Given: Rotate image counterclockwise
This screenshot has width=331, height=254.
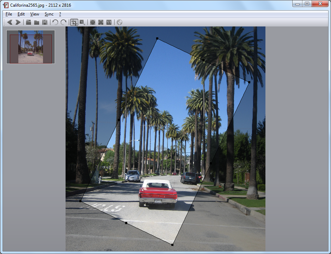Looking at the screenshot, I should coord(55,22).
